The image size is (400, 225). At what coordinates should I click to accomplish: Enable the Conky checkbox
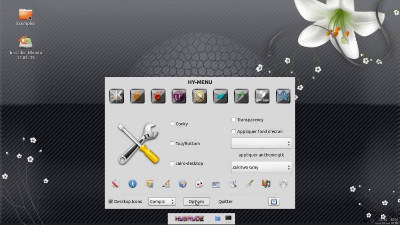(x=172, y=124)
